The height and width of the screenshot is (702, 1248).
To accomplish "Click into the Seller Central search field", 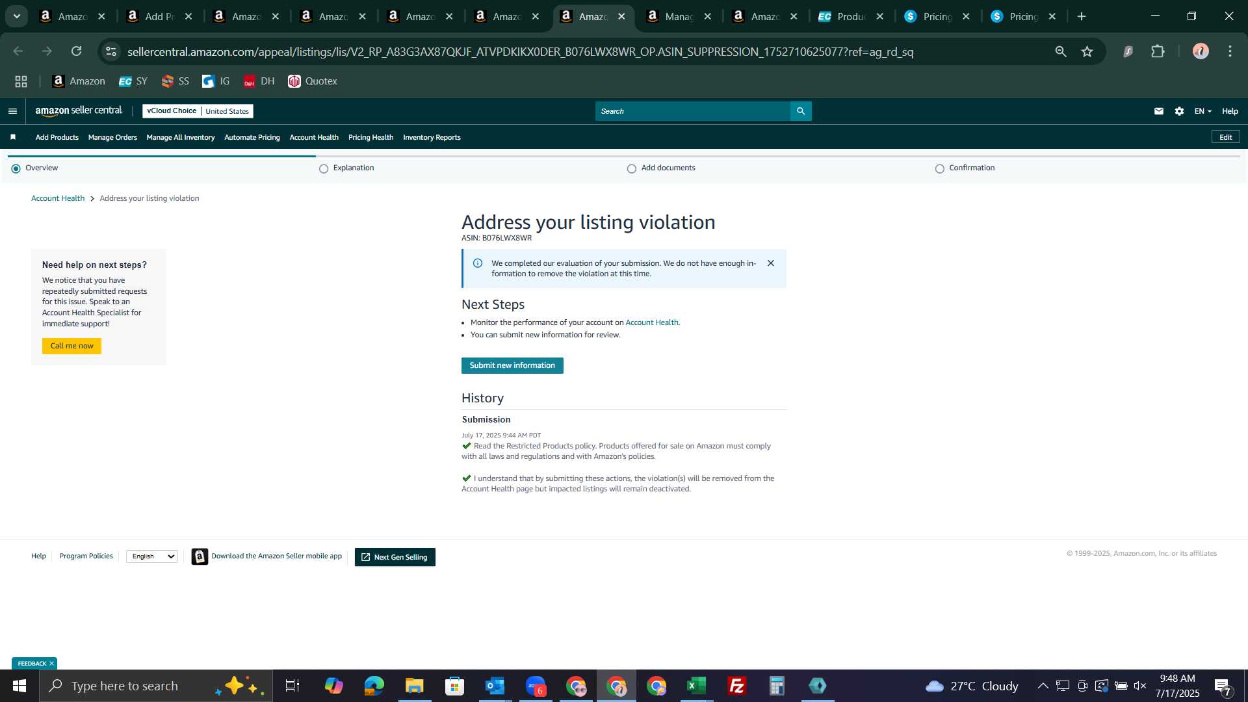I will [x=692, y=111].
